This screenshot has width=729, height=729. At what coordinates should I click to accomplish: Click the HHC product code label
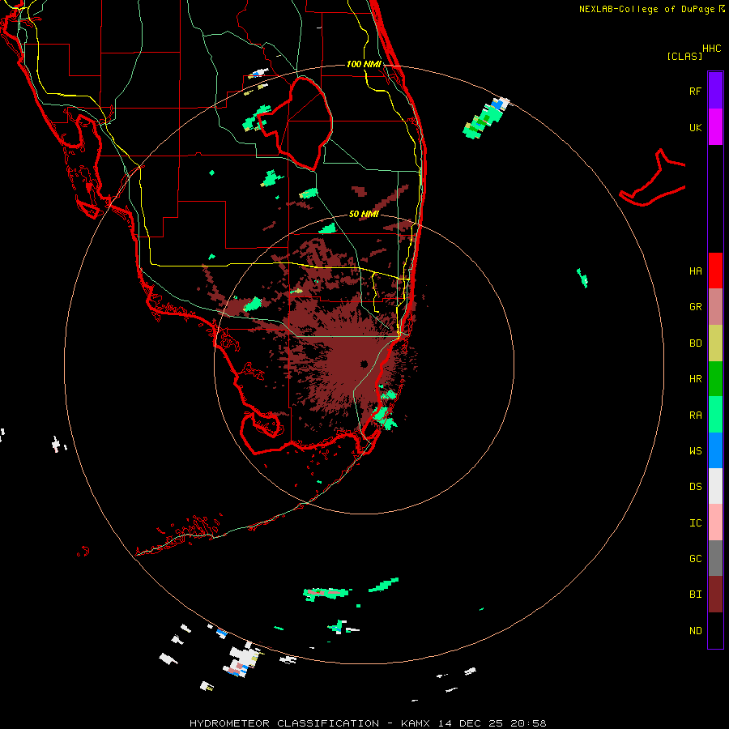click(x=712, y=49)
